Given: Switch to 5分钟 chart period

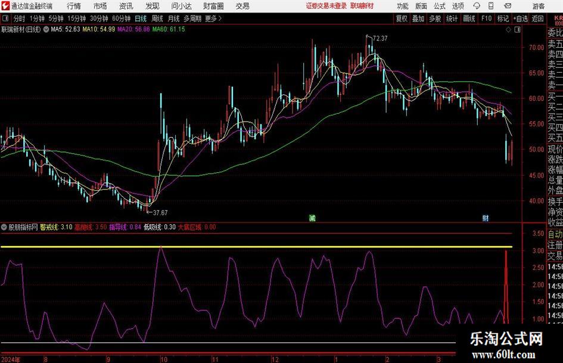Looking at the screenshot, I should point(56,18).
